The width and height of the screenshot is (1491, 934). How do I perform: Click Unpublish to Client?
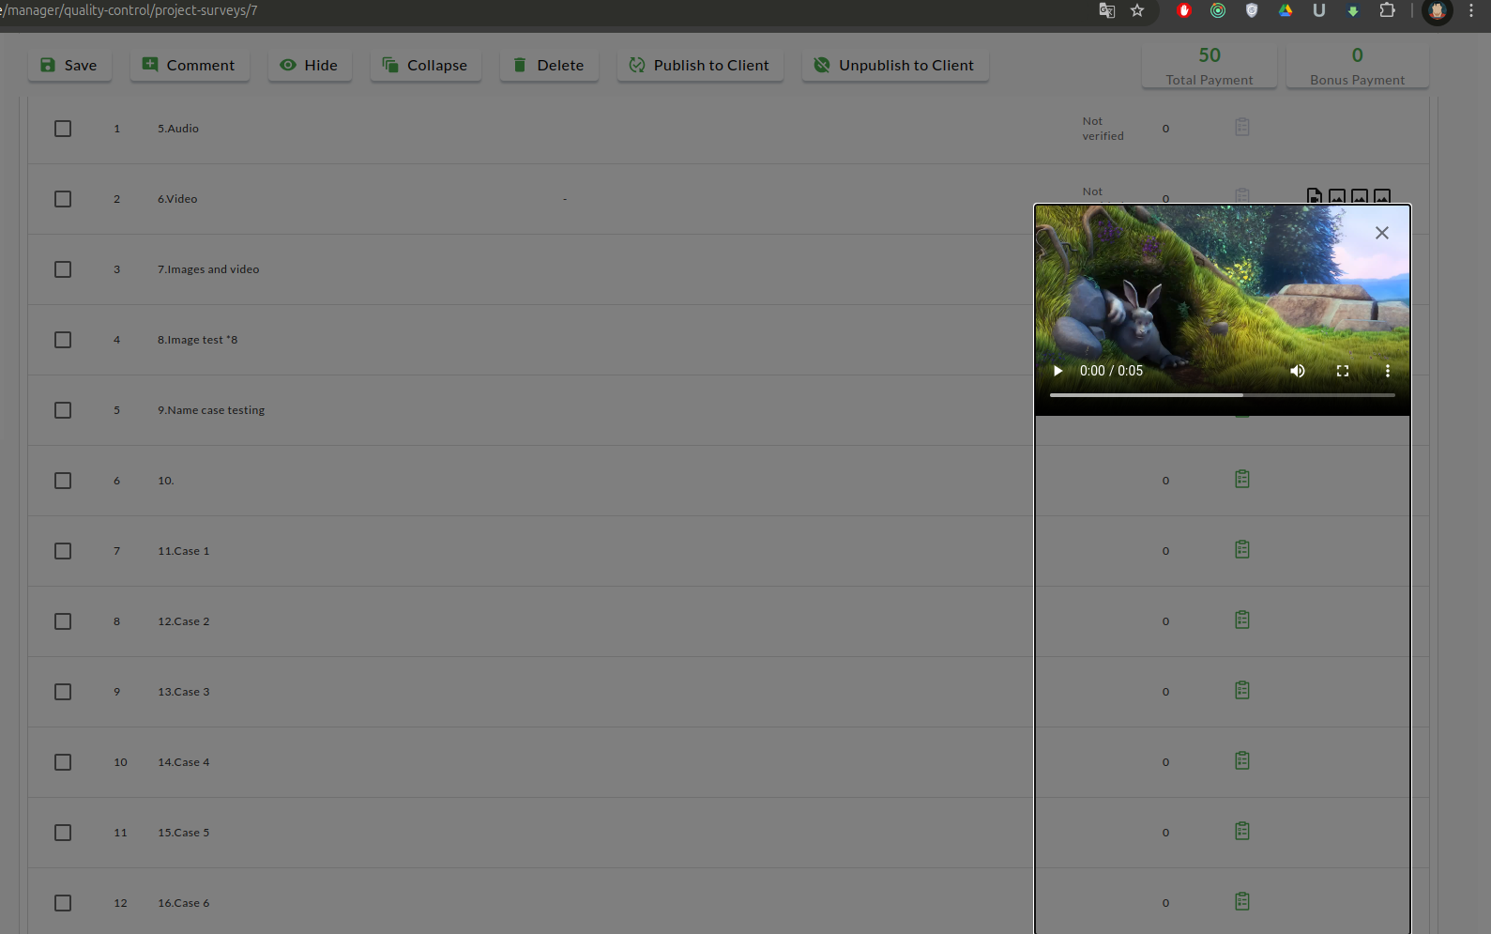pyautogui.click(x=895, y=65)
